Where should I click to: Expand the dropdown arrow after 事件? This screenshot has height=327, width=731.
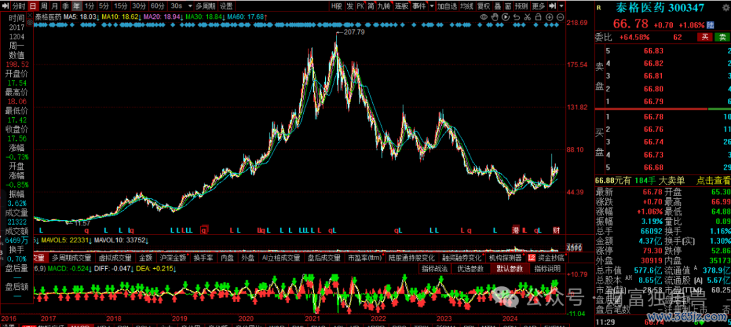(x=432, y=6)
